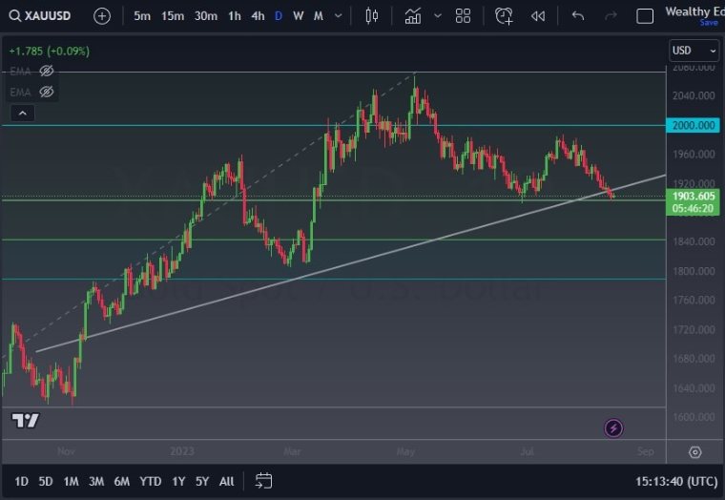Open chart axis settings gear icon

695,451
